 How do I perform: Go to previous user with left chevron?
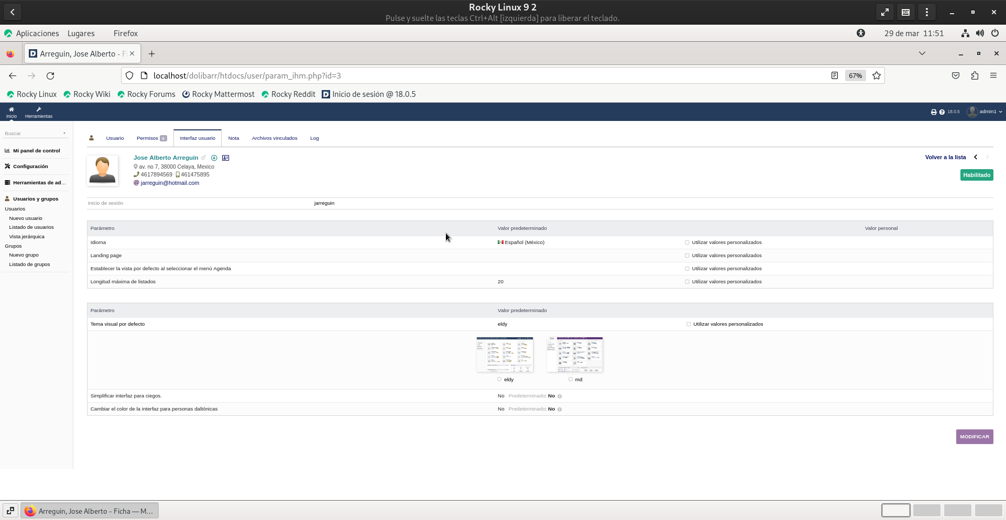pyautogui.click(x=976, y=157)
